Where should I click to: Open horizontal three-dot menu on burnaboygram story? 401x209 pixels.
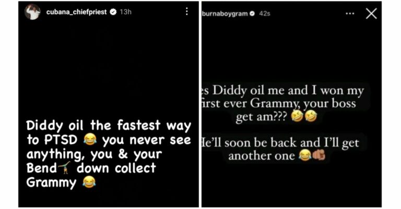350,14
